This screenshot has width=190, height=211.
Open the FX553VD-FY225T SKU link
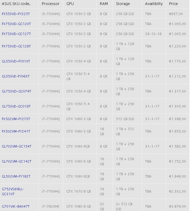(16, 14)
